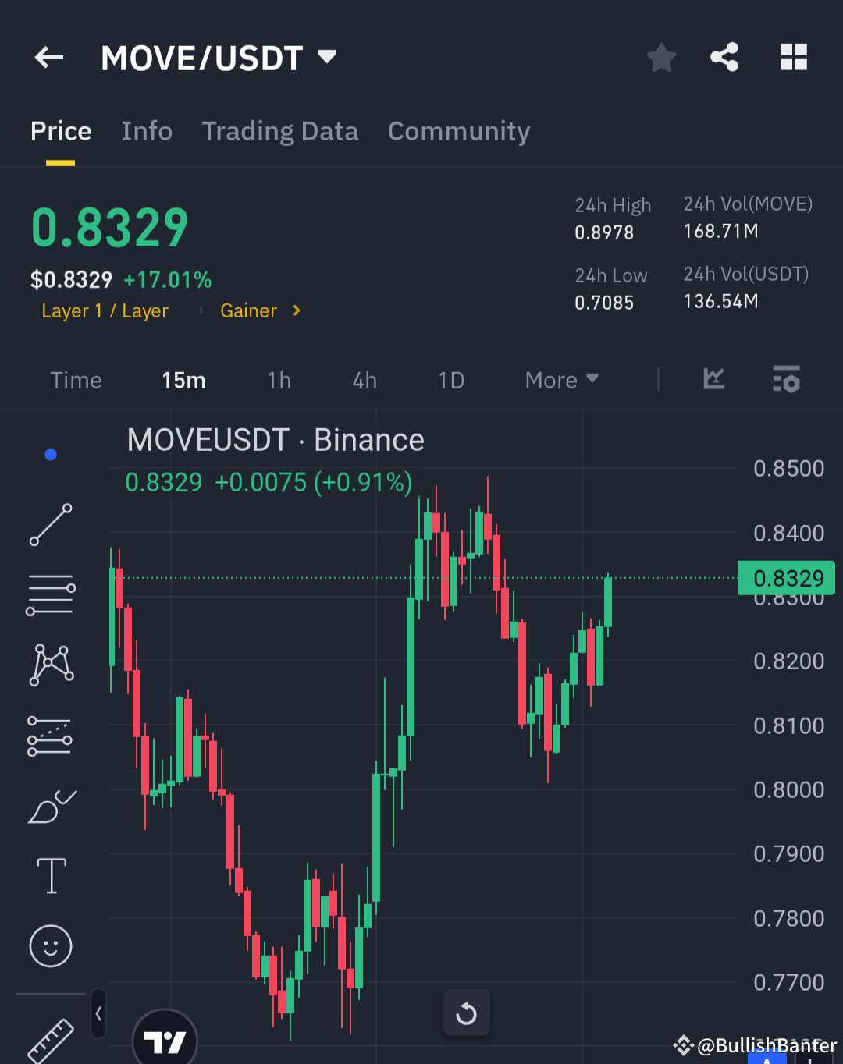Select the Trend Line drawing tool
The width and height of the screenshot is (843, 1064).
tap(50, 524)
